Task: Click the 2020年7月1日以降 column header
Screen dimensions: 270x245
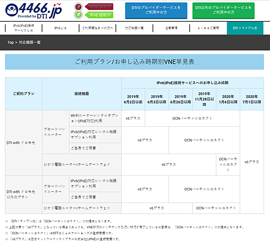Action: [252, 99]
